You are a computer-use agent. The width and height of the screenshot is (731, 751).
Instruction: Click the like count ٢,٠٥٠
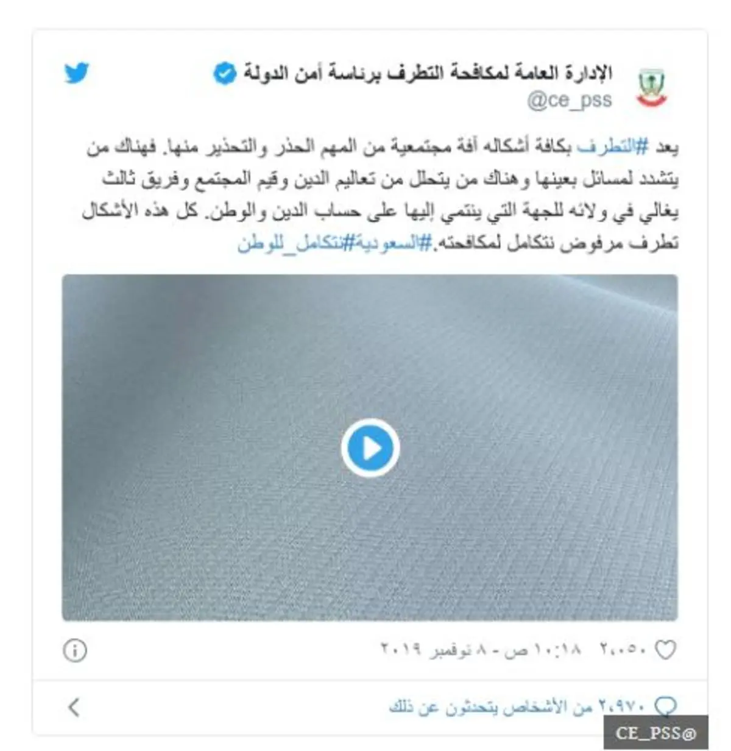coord(623,650)
